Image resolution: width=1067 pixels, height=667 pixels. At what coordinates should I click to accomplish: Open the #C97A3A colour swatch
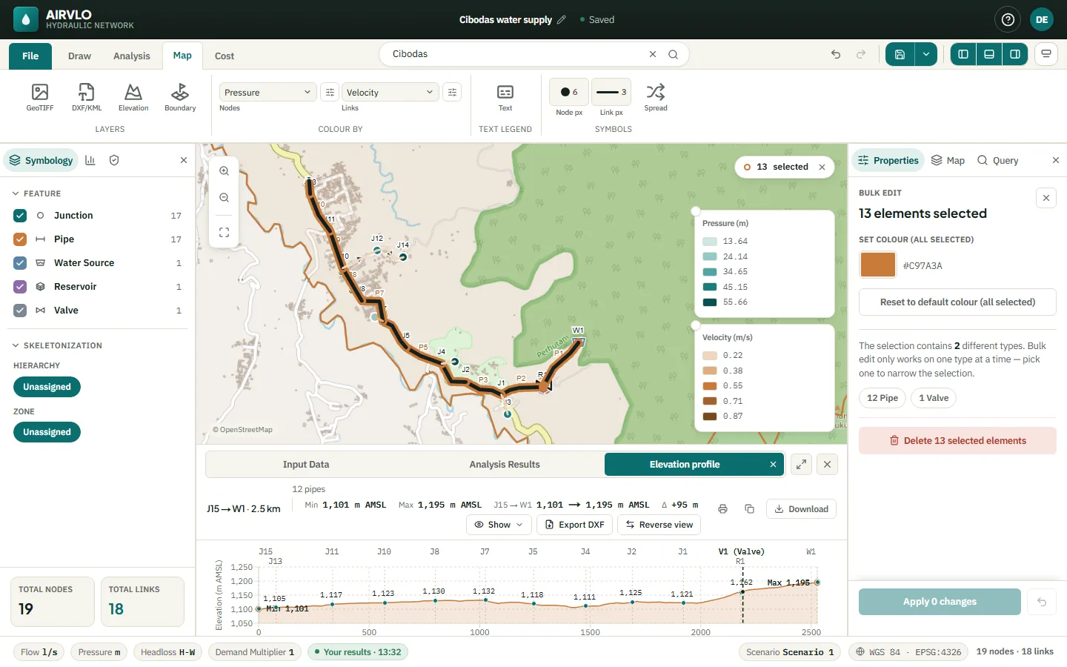[878, 265]
